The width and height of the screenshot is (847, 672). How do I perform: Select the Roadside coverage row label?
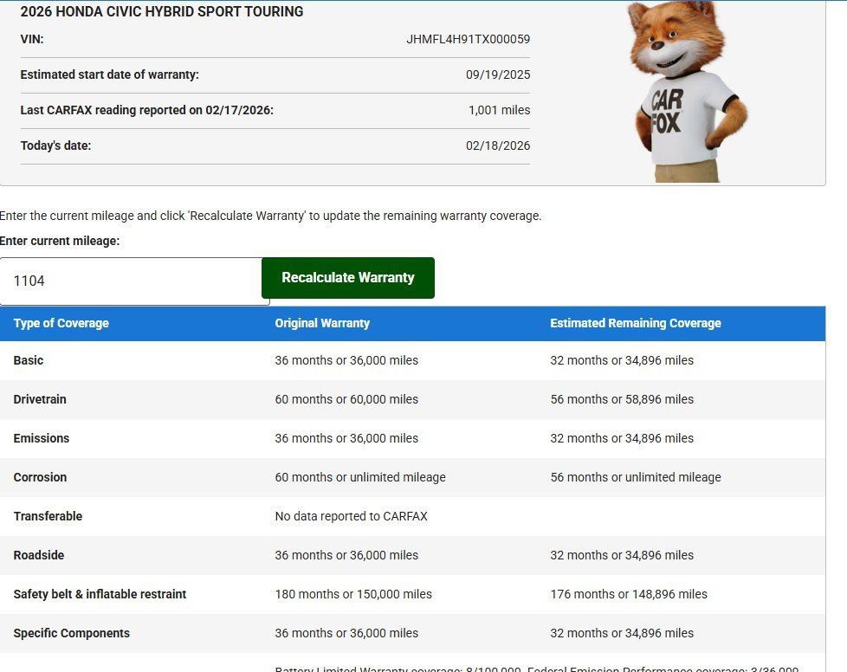pyautogui.click(x=39, y=555)
